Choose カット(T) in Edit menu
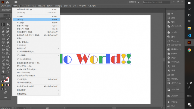The width and height of the screenshot is (194, 109). pyautogui.click(x=36, y=16)
